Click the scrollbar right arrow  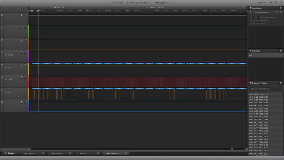246,149
